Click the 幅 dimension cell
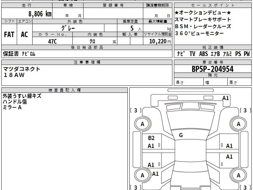The height and width of the screenshot is (190, 253). click(216, 82)
